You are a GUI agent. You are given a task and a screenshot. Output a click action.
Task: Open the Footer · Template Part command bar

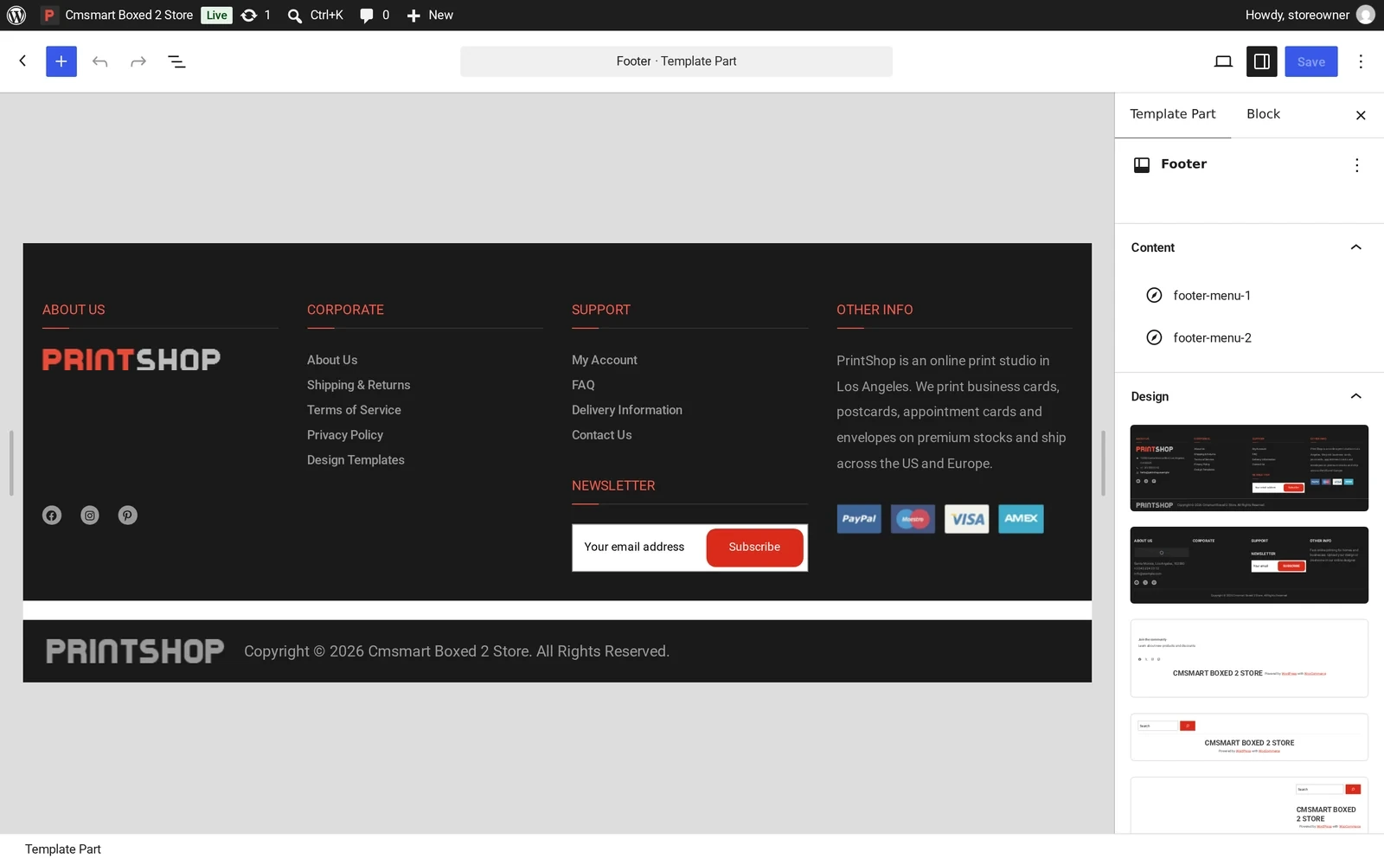tap(676, 61)
